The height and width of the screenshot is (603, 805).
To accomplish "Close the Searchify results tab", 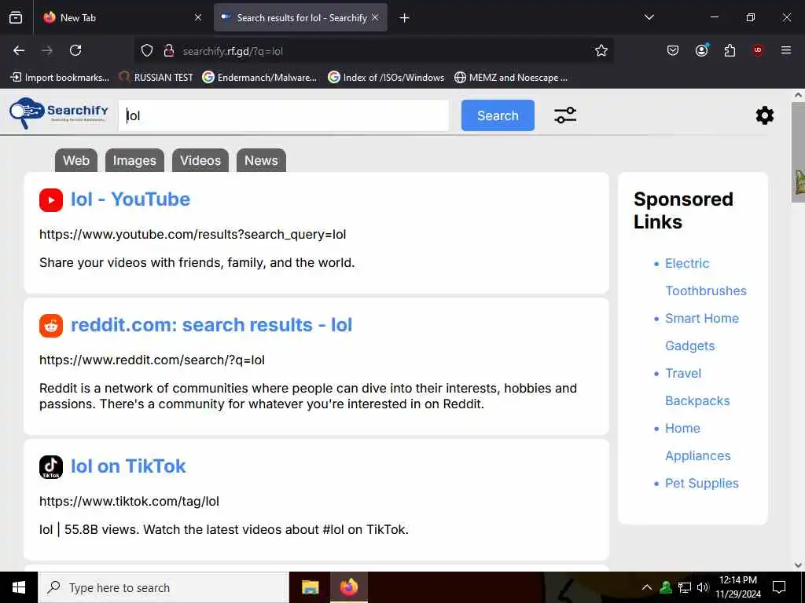I will pos(375,17).
